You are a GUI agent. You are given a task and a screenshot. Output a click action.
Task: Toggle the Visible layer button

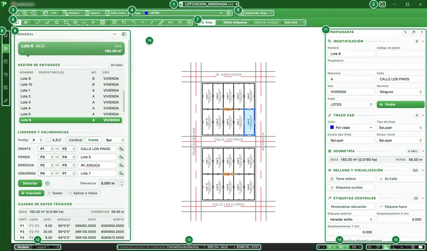point(401,105)
